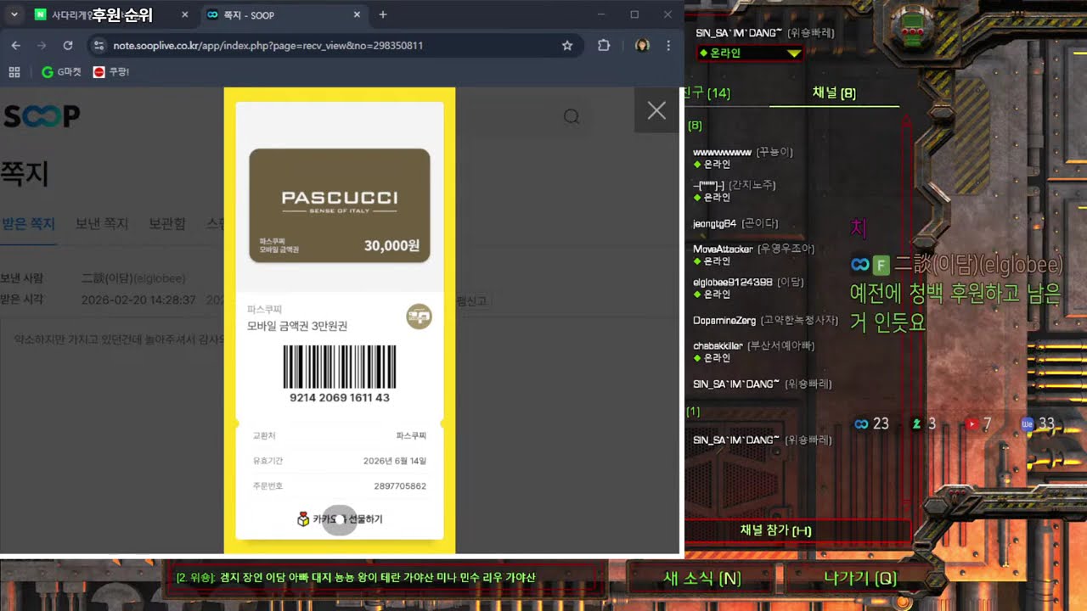The image size is (1087, 611).
Task: Go forward in browser history
Action: coord(42,45)
